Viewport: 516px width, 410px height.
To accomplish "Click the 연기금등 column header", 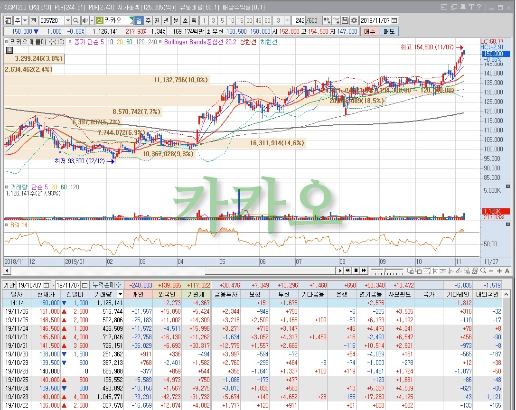I will [370, 294].
